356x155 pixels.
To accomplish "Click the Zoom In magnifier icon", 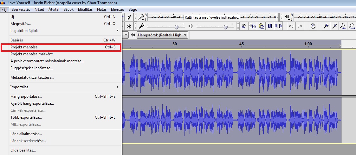I will (x=326, y=26).
